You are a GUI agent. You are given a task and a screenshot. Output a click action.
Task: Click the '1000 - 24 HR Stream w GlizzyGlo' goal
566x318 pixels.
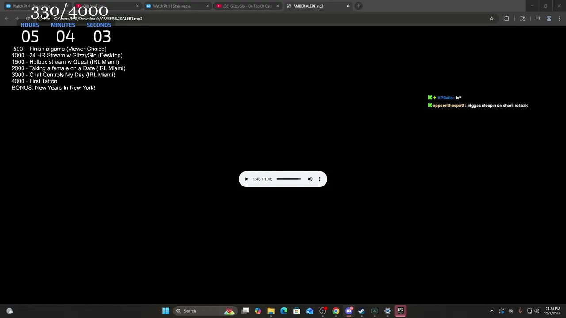point(67,55)
